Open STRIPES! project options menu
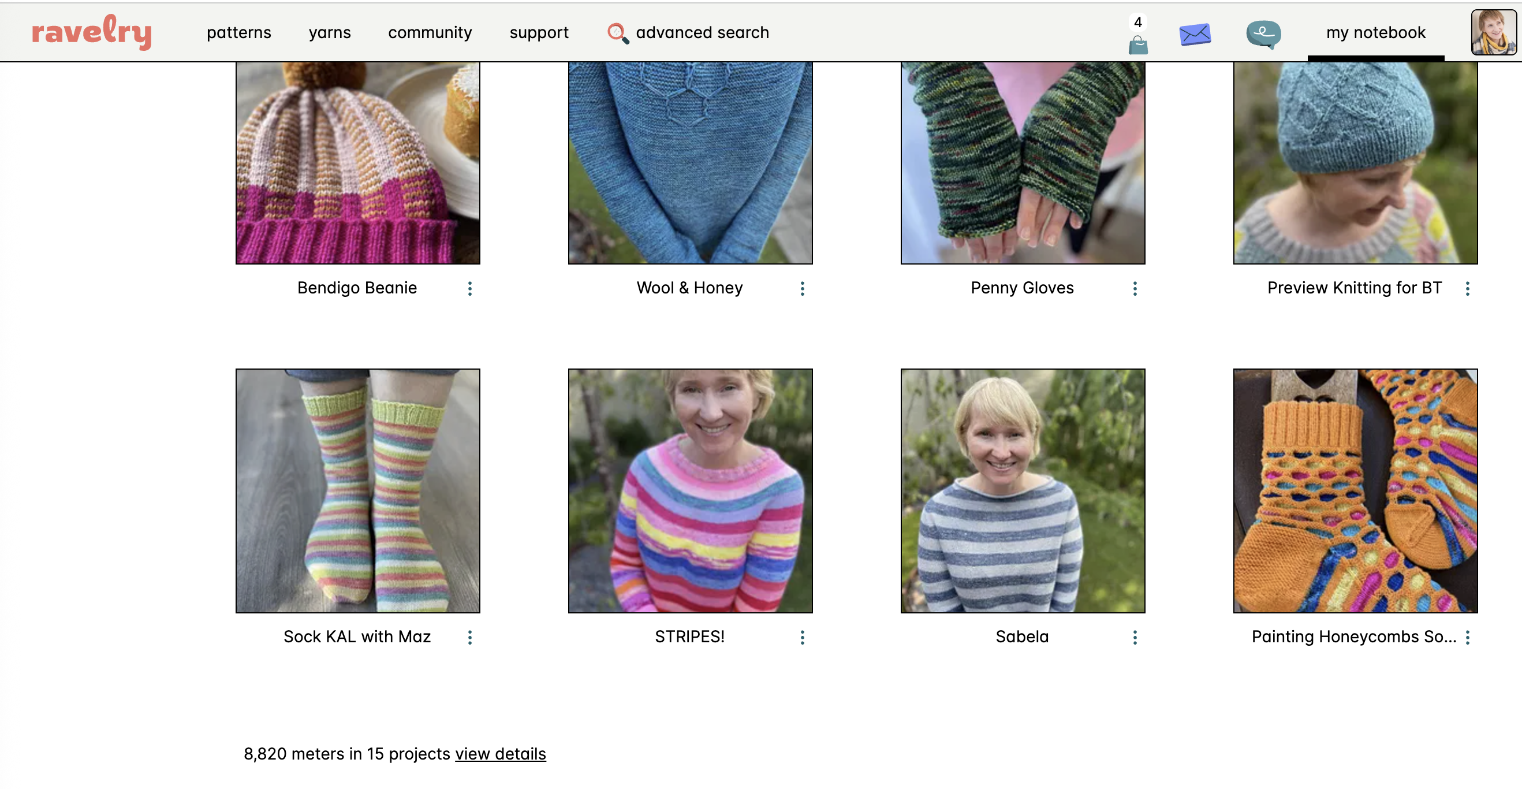The width and height of the screenshot is (1522, 789). [x=802, y=637]
